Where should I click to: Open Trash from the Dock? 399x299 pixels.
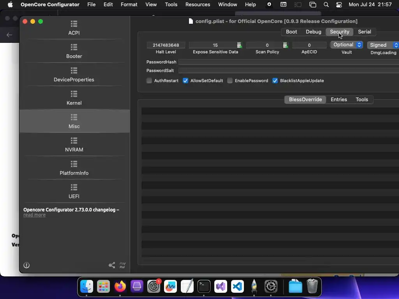click(312, 286)
